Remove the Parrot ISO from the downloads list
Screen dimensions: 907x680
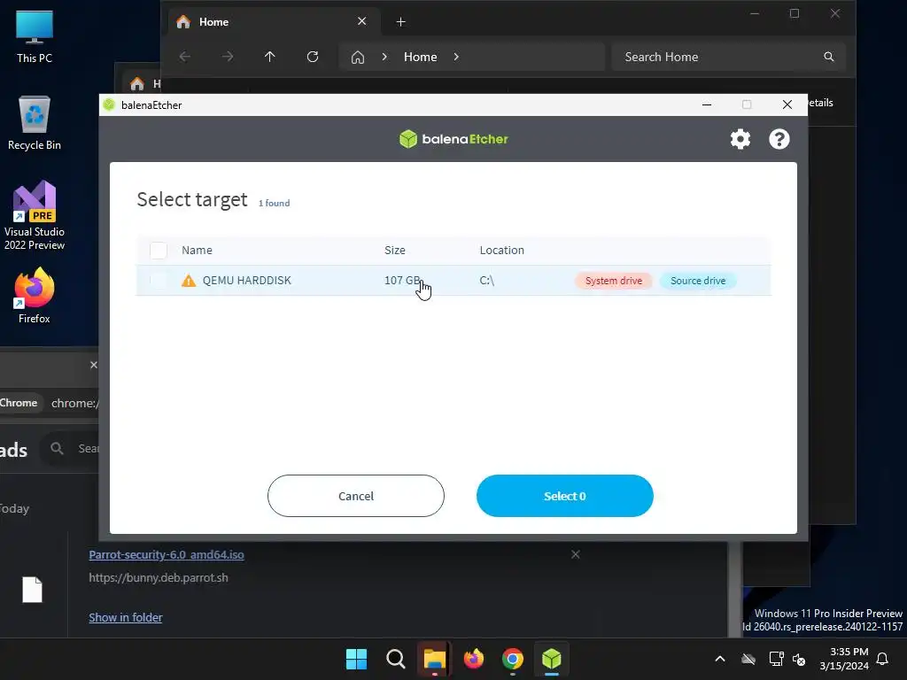click(x=576, y=554)
